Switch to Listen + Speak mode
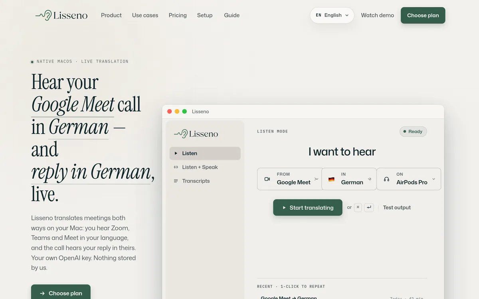This screenshot has width=479, height=299. pos(205,167)
